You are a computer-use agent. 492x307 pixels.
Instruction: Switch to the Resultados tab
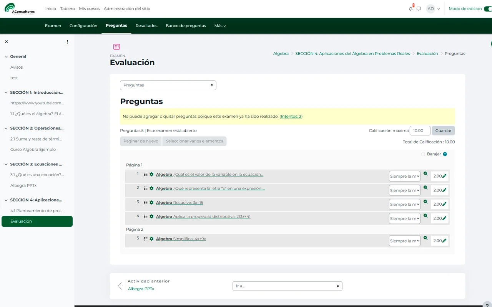tap(146, 26)
